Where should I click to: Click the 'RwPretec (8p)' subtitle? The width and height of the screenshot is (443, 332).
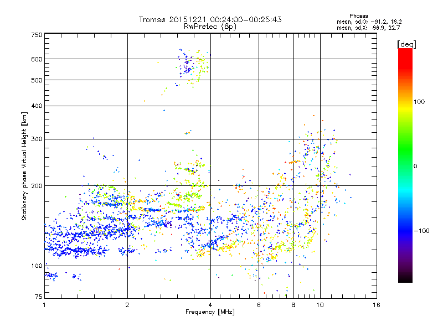(x=210, y=27)
